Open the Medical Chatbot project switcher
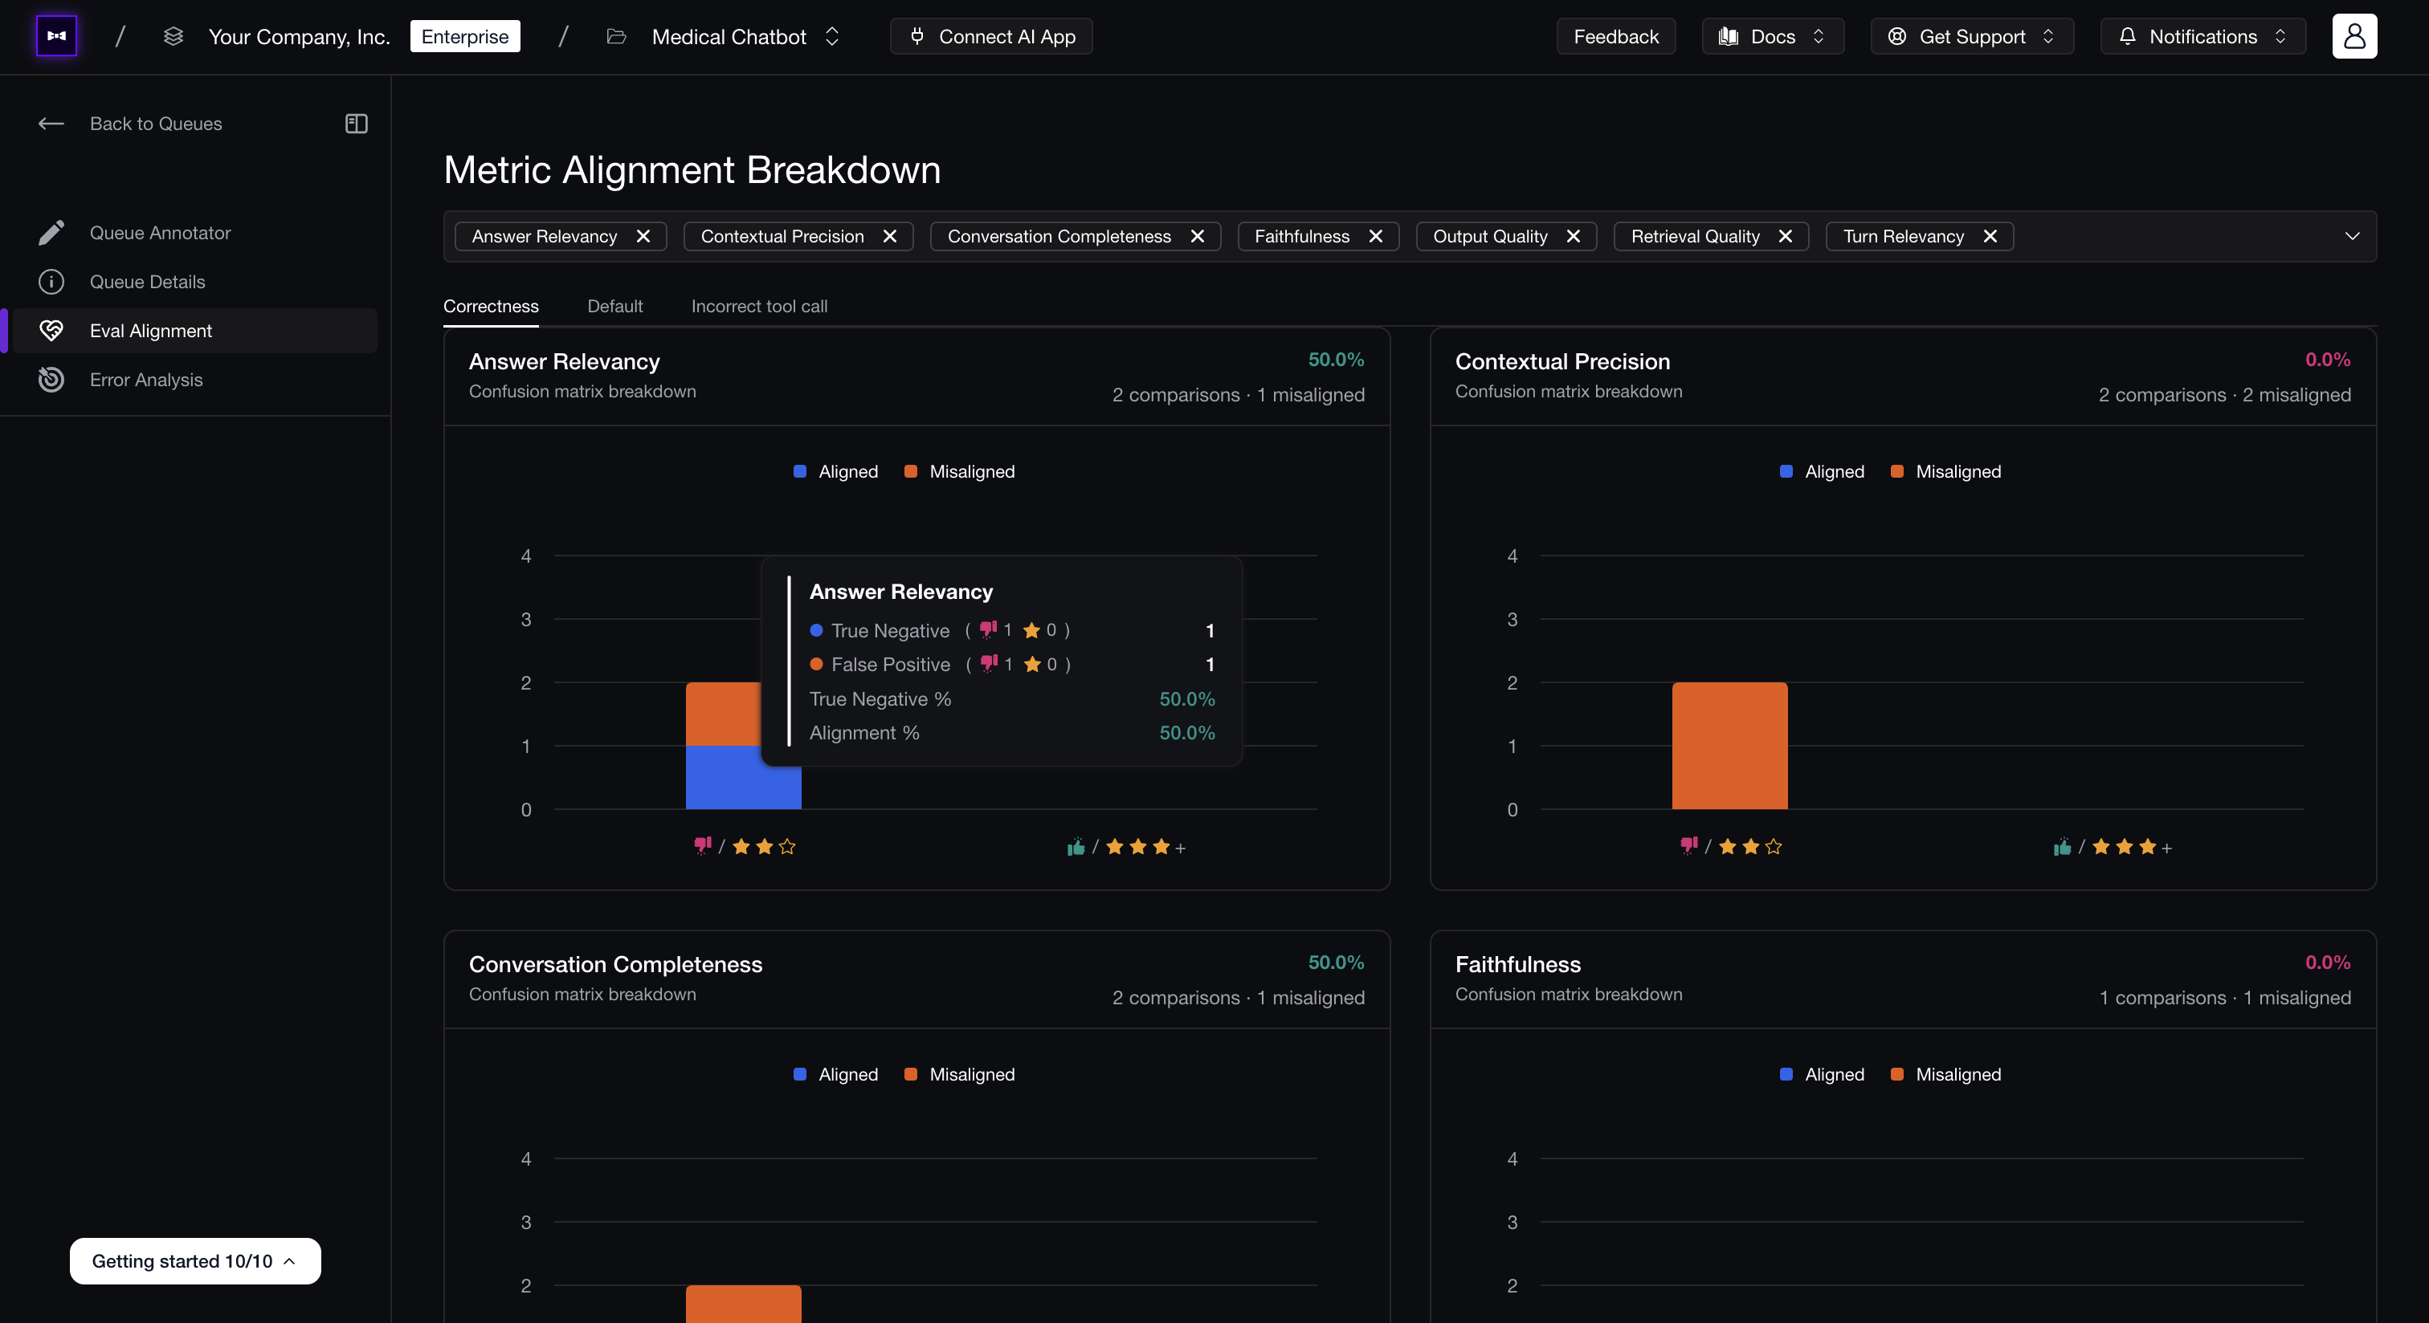The height and width of the screenshot is (1323, 2429). tap(745, 36)
